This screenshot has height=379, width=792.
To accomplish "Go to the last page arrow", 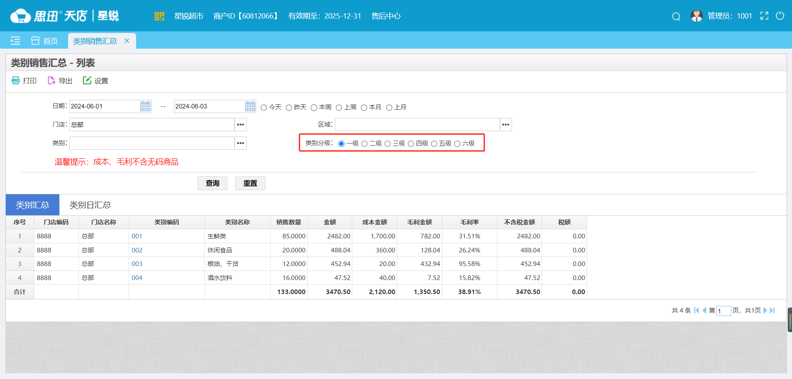I will tap(772, 310).
